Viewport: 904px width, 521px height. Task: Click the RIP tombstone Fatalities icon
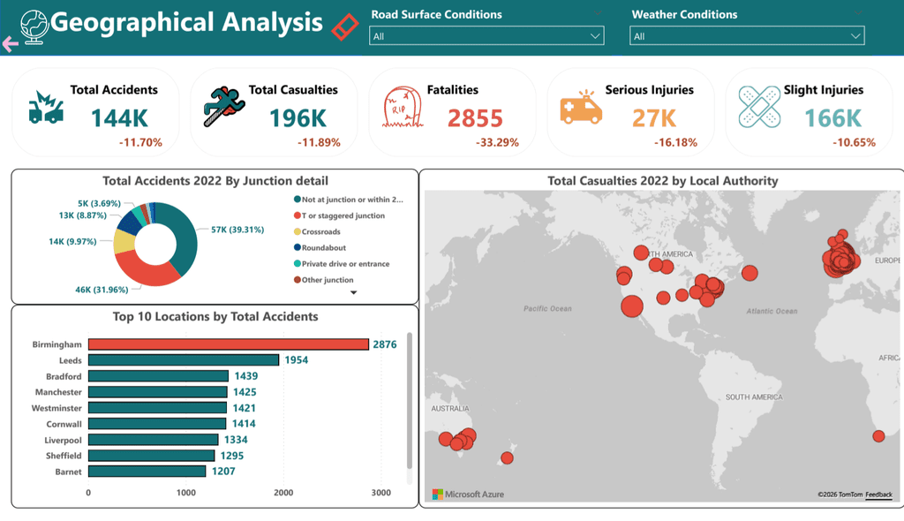(x=403, y=108)
